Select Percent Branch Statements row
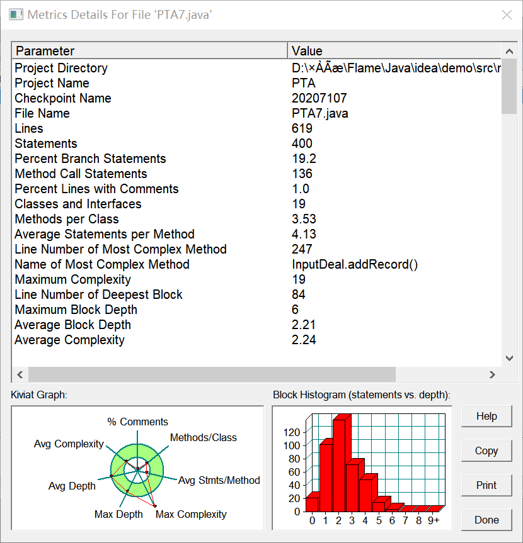 [x=256, y=159]
